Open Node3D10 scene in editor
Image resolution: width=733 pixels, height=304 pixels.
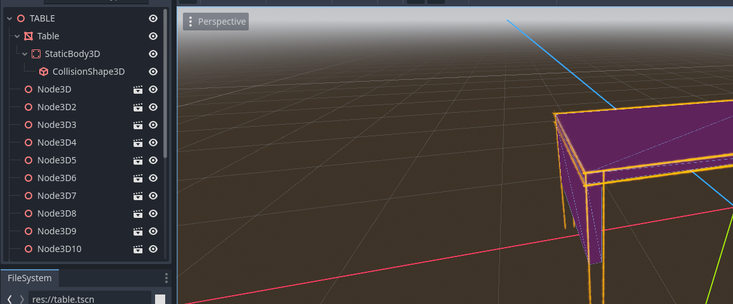pyautogui.click(x=138, y=250)
